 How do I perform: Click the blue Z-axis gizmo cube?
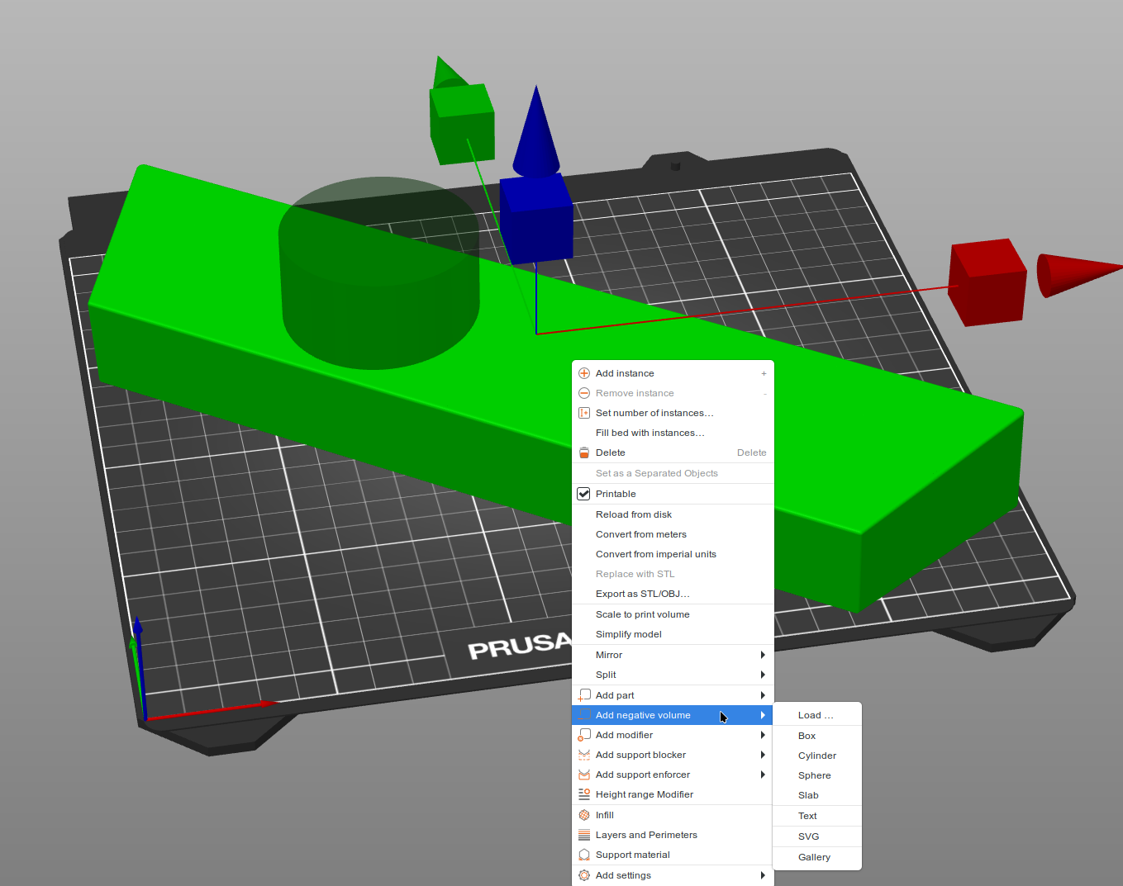coord(536,218)
